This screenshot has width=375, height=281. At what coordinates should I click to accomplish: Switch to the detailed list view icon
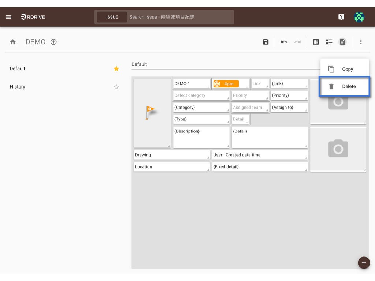tap(329, 42)
